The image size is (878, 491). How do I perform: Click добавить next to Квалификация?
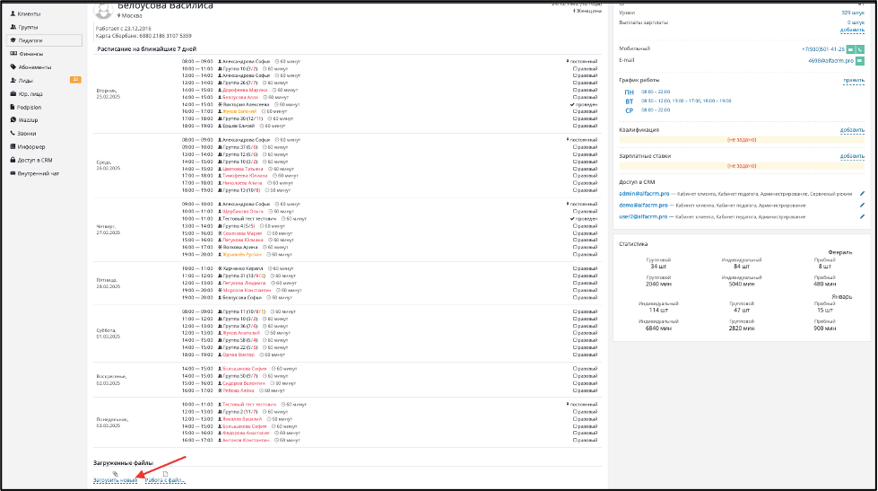[852, 130]
